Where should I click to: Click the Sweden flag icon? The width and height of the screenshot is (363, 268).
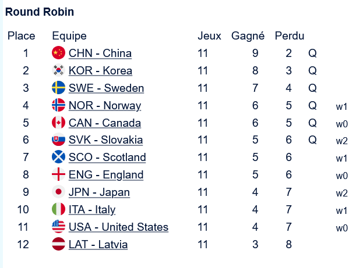(58, 88)
